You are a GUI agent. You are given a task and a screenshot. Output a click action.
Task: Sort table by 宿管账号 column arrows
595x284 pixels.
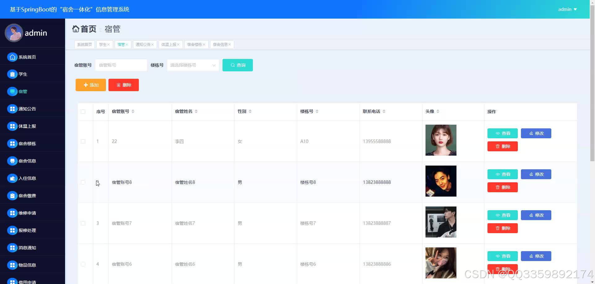tap(133, 111)
